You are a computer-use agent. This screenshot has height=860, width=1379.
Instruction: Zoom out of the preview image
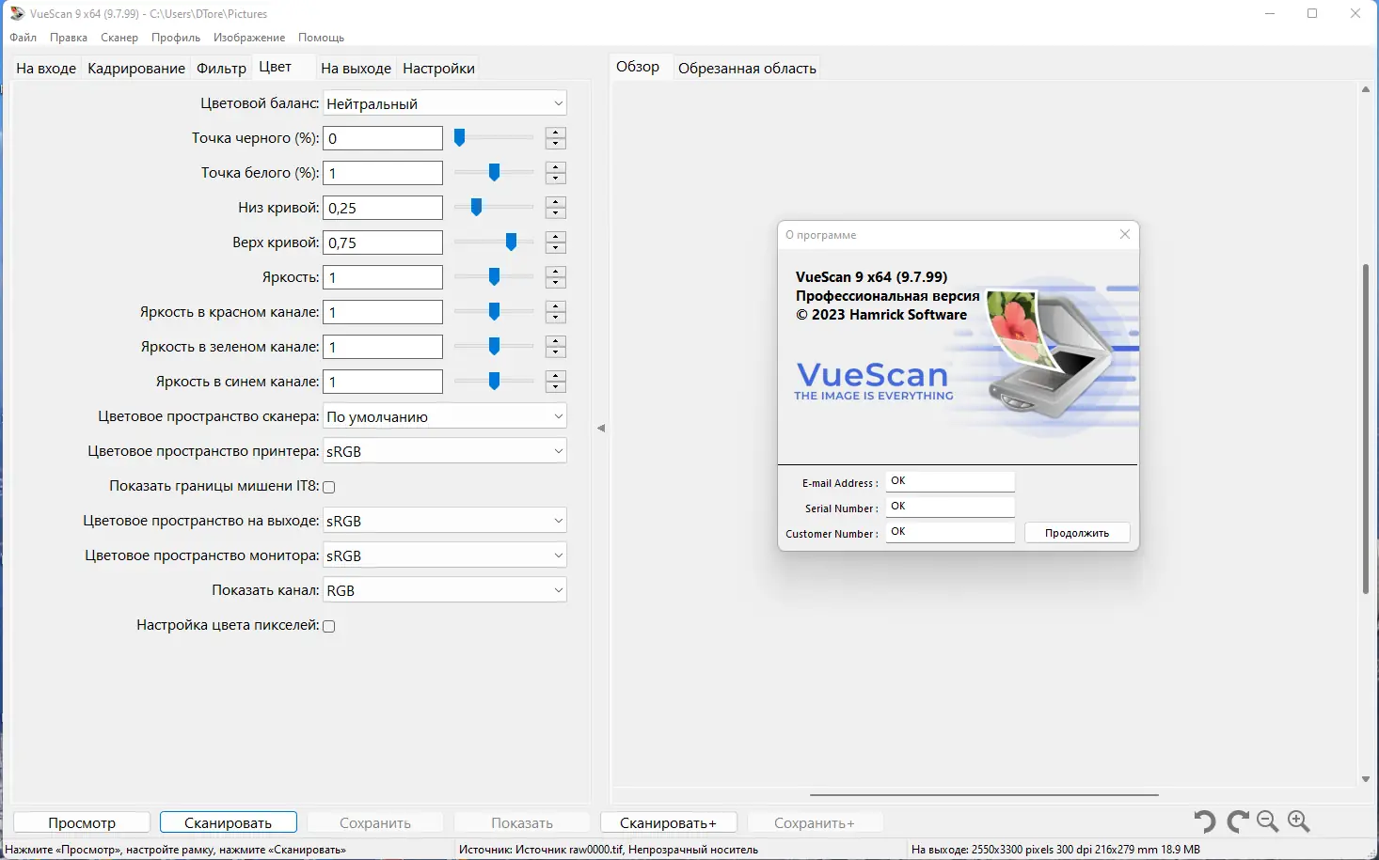(1267, 821)
